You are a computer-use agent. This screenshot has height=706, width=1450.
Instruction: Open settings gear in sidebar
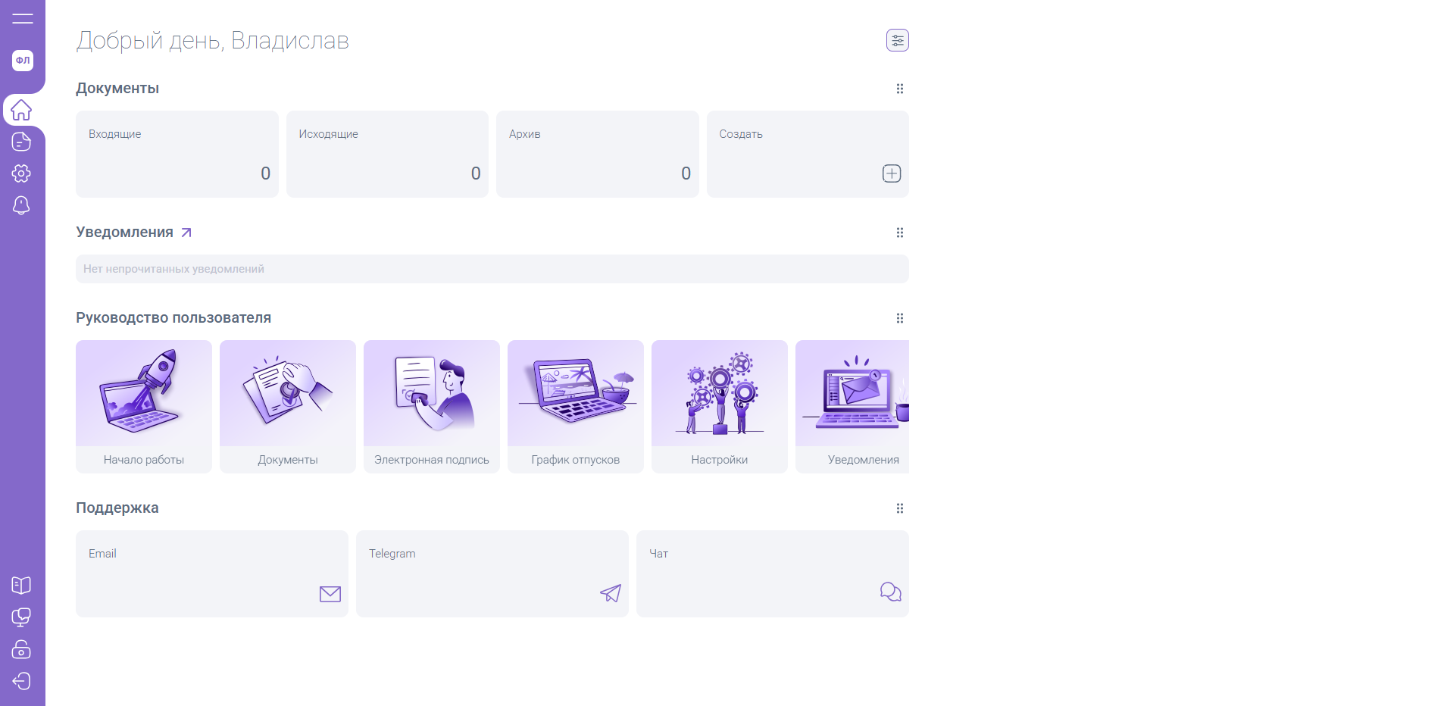point(21,173)
